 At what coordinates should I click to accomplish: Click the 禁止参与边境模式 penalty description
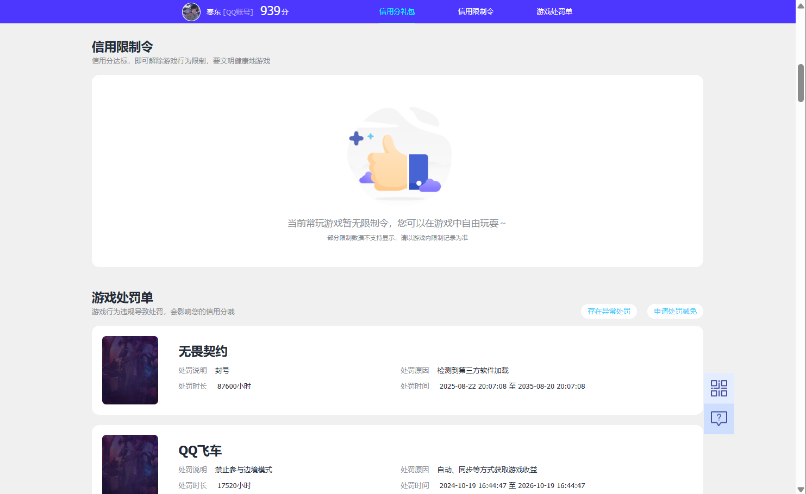243,470
